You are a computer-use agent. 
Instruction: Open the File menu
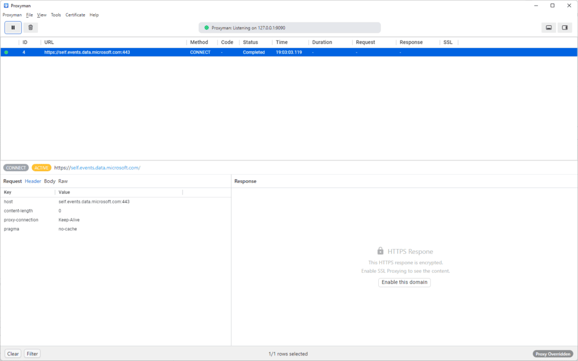29,15
